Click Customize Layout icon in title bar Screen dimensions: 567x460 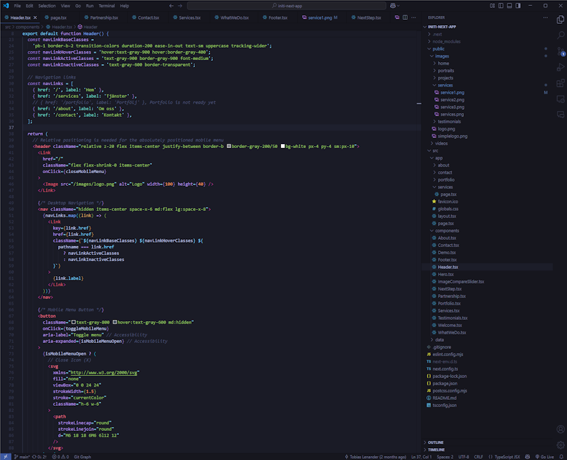tap(492, 6)
